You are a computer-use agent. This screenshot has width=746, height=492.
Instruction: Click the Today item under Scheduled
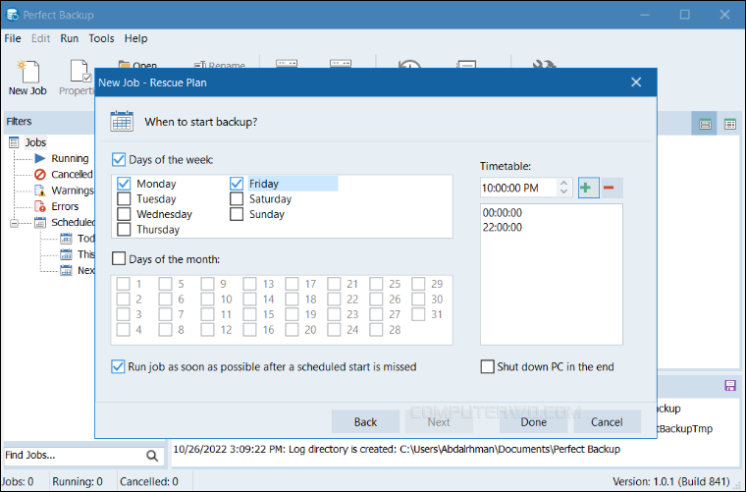click(85, 239)
